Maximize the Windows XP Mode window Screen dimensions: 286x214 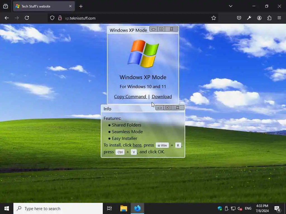(x=161, y=29)
